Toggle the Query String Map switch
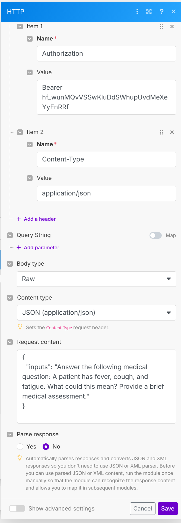 pos(155,235)
